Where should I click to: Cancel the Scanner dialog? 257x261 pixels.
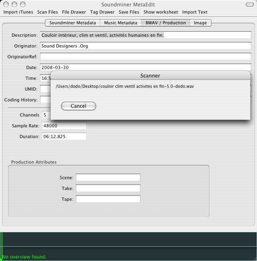tap(78, 106)
